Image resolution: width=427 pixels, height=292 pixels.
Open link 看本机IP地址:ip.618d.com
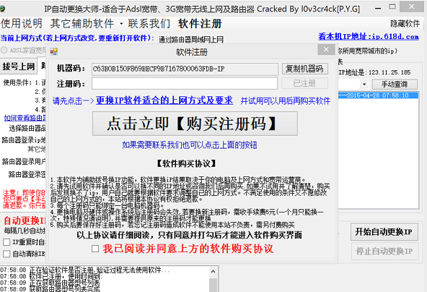coord(369,37)
